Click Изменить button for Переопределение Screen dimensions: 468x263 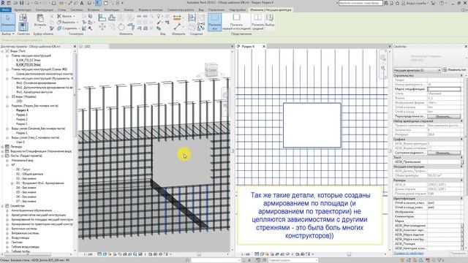click(444, 116)
